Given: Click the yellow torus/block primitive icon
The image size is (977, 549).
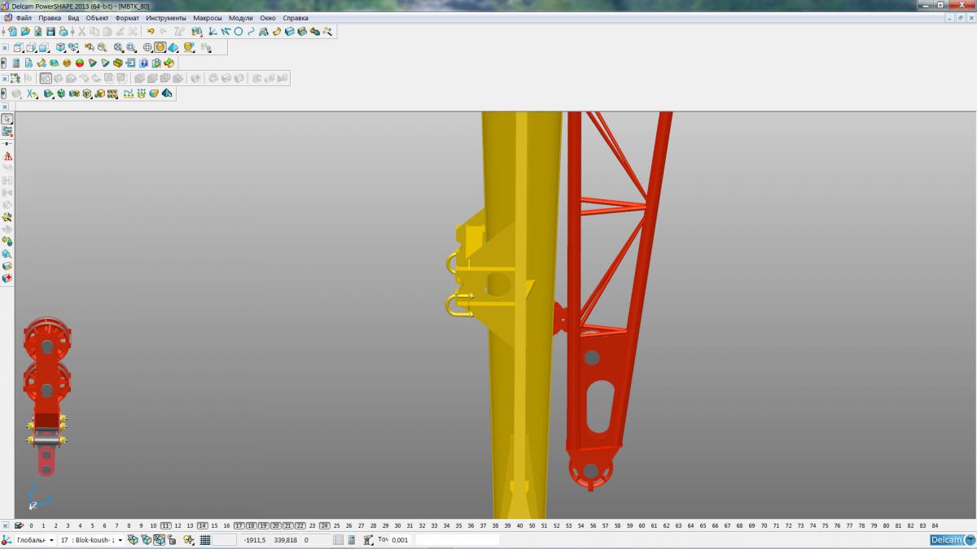Looking at the screenshot, I should pos(118,63).
